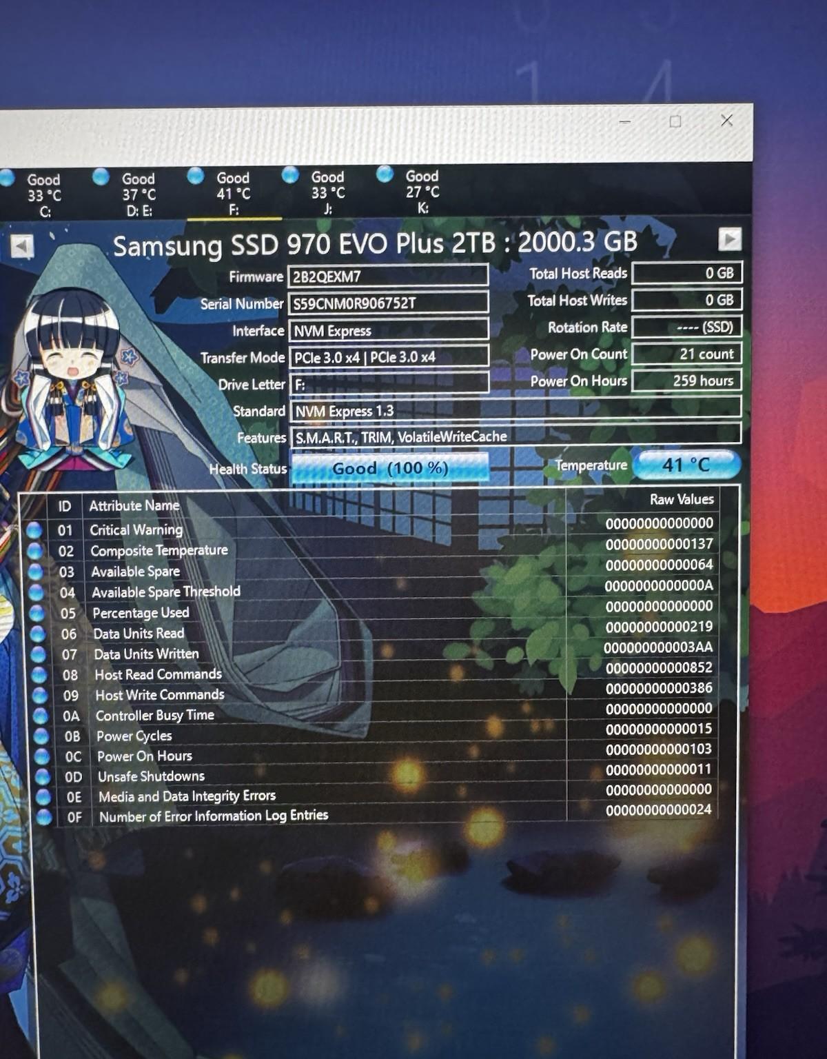
Task: Maximize the CrystalDiskInfo window
Action: (675, 121)
